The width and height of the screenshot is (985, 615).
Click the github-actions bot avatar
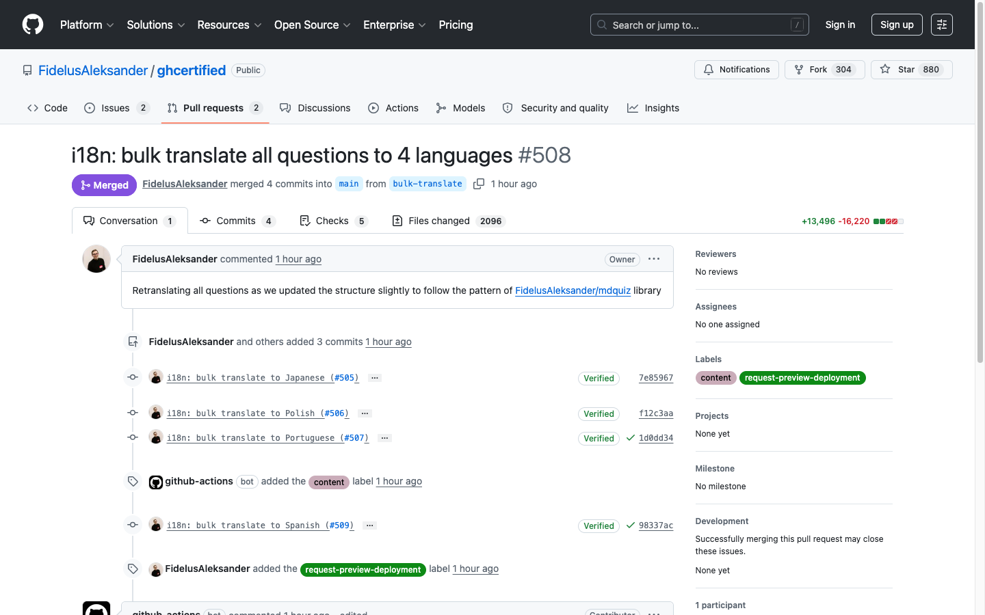[x=156, y=482]
